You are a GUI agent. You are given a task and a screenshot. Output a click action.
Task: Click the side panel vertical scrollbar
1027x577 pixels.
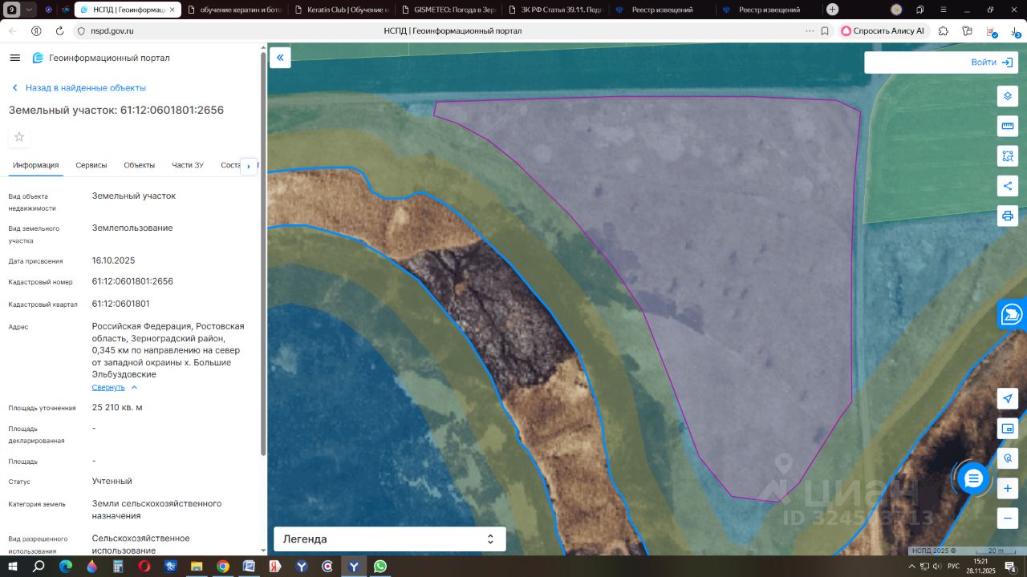point(262,253)
